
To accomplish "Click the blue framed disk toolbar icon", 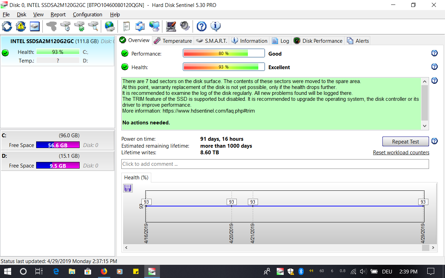I will tap(35, 26).
